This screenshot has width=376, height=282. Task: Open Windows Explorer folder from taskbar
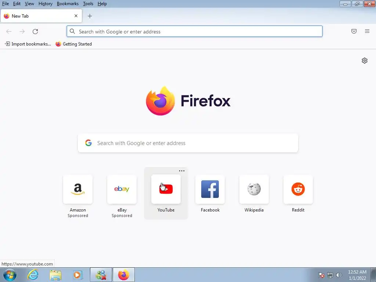55,275
